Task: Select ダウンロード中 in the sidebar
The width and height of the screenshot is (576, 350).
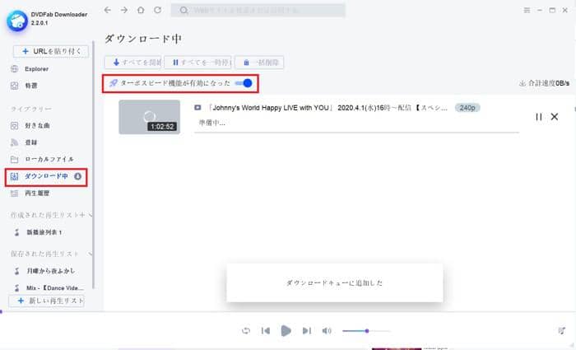Action: click(x=46, y=177)
